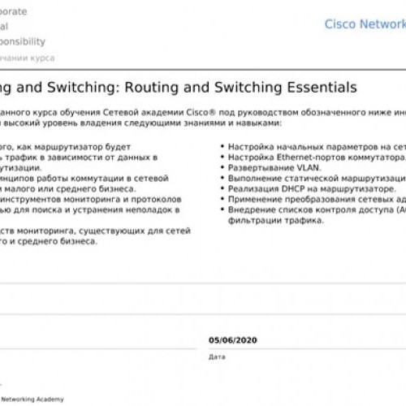Click the signature line left of the date
Screen dimensions: 406x406
click(x=98, y=349)
